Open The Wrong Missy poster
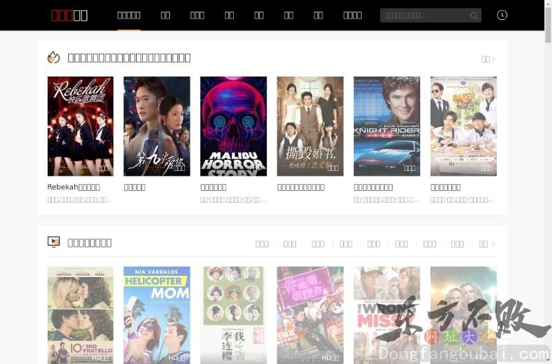The width and height of the screenshot is (552, 364). pos(386,314)
